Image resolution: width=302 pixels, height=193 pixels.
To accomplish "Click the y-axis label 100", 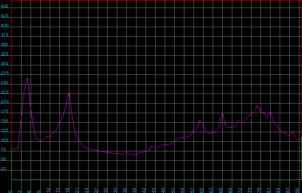I will (5, 140).
